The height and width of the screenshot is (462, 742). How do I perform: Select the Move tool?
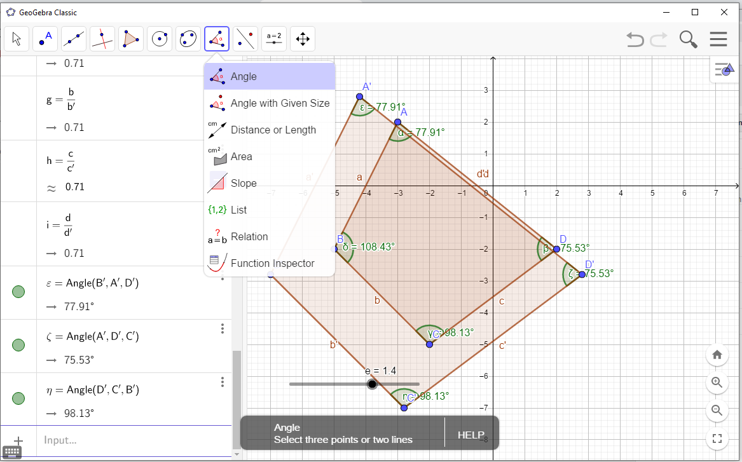pyautogui.click(x=17, y=39)
